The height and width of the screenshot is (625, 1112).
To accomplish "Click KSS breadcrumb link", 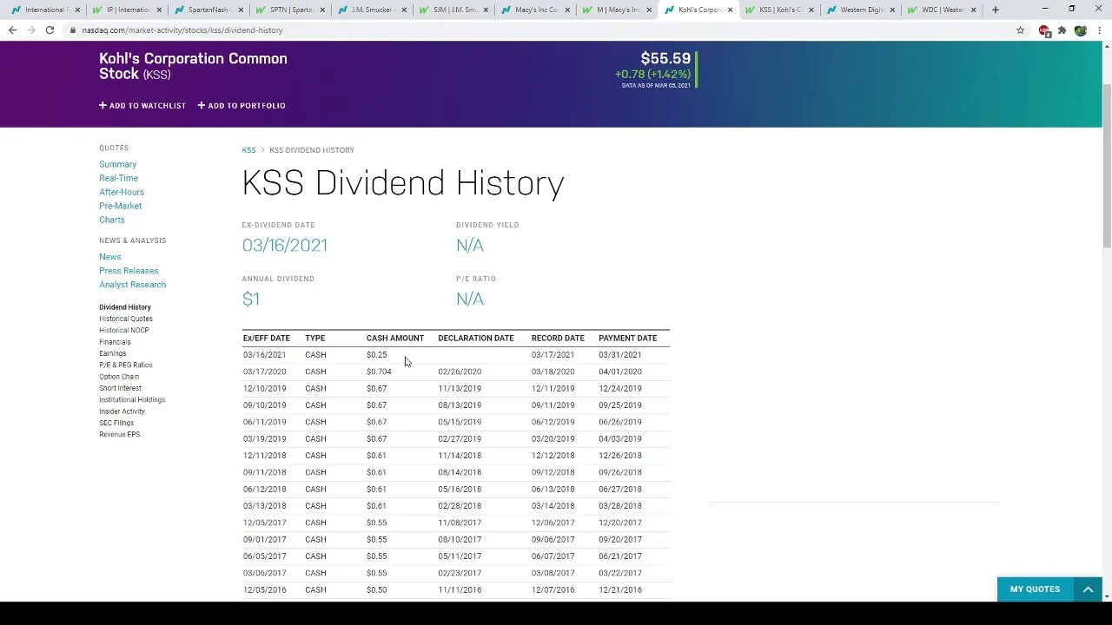I will click(248, 150).
